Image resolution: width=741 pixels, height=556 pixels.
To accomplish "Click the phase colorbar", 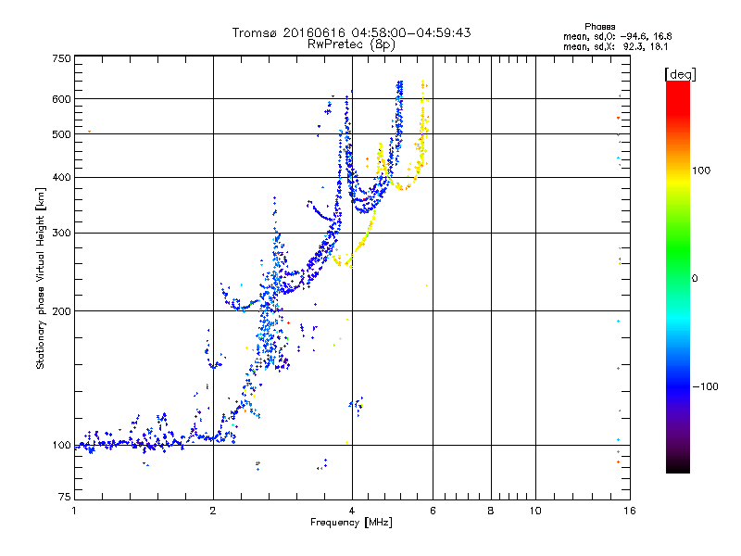I will pos(678,276).
